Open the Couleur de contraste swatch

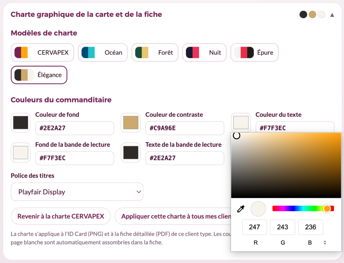coord(131,123)
